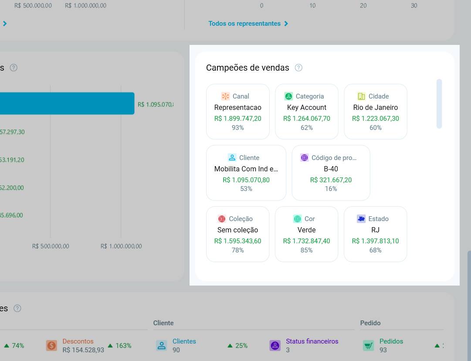Click help icon in bottom panel header
The image size is (471, 361).
(x=17, y=308)
